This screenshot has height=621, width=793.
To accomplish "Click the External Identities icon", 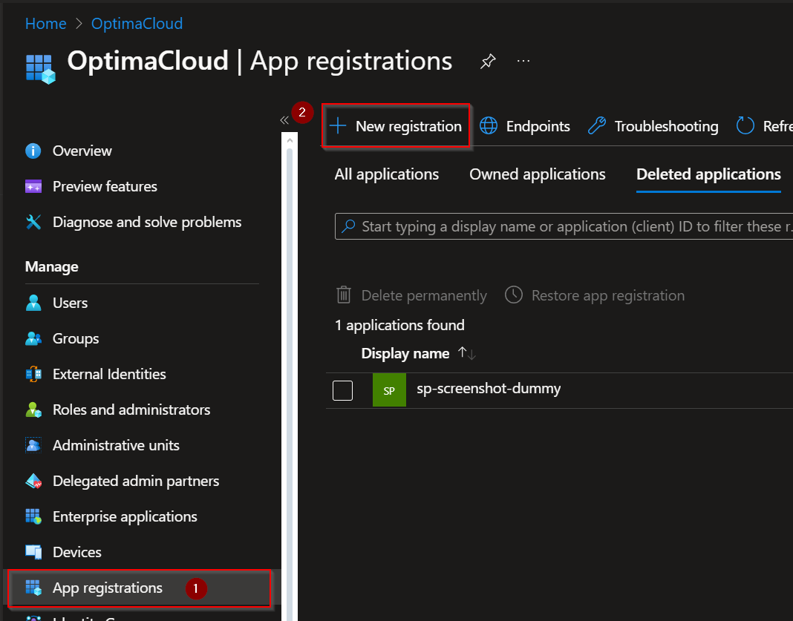I will [x=33, y=374].
